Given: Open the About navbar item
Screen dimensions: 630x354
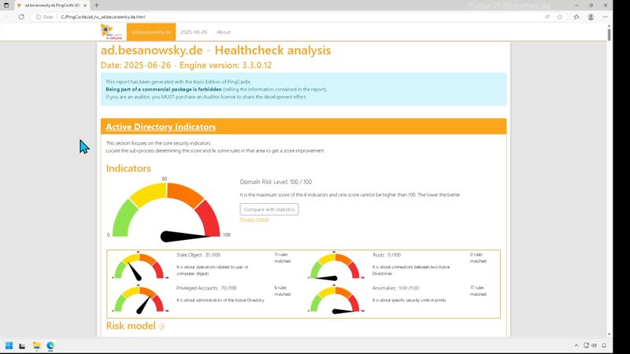Looking at the screenshot, I should coord(224,31).
